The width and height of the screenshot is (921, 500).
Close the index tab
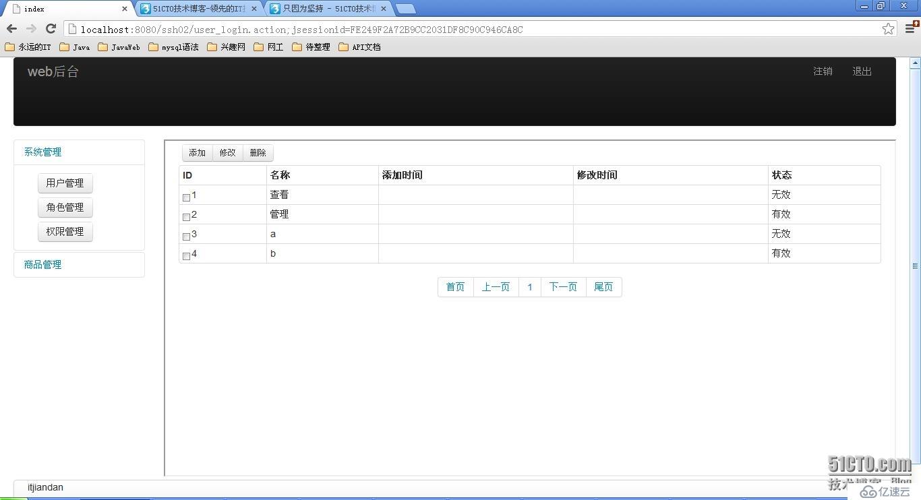[x=125, y=9]
